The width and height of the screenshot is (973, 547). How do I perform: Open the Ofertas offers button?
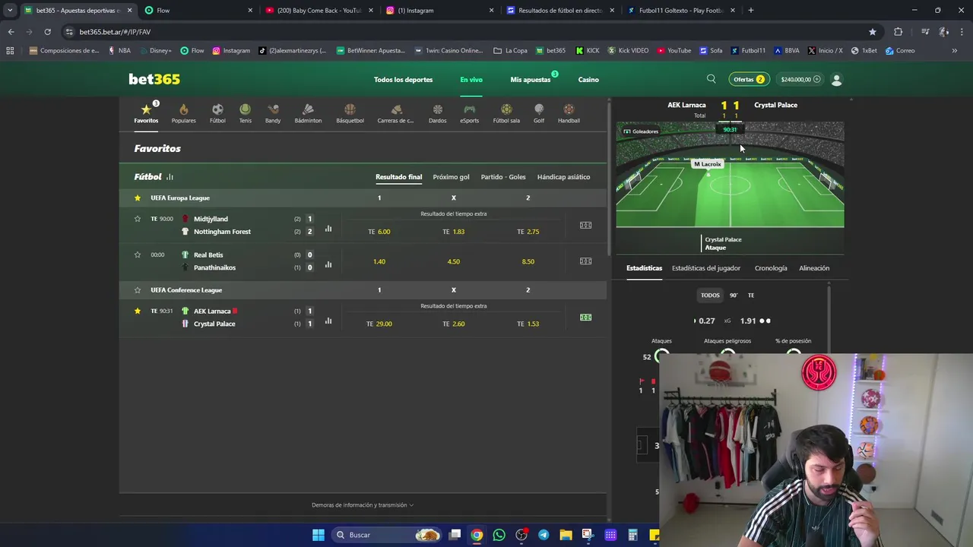coord(748,79)
